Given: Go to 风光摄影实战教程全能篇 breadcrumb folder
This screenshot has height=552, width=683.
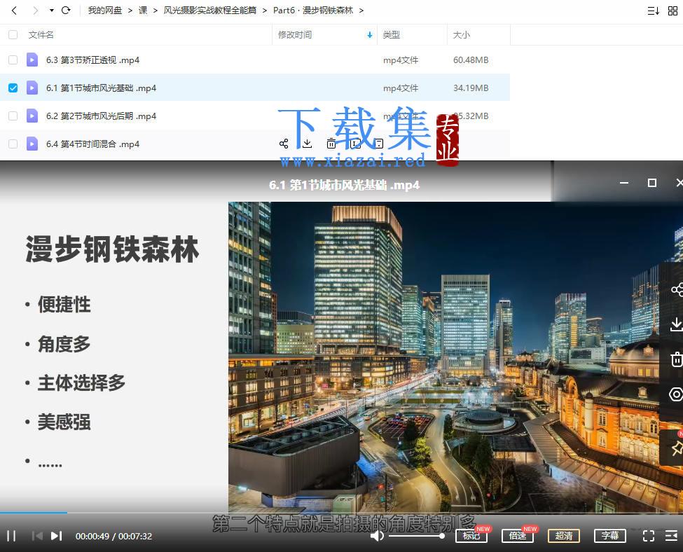Looking at the screenshot, I should 210,11.
